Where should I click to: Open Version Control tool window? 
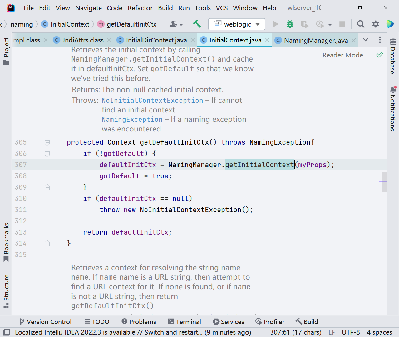tap(45, 322)
